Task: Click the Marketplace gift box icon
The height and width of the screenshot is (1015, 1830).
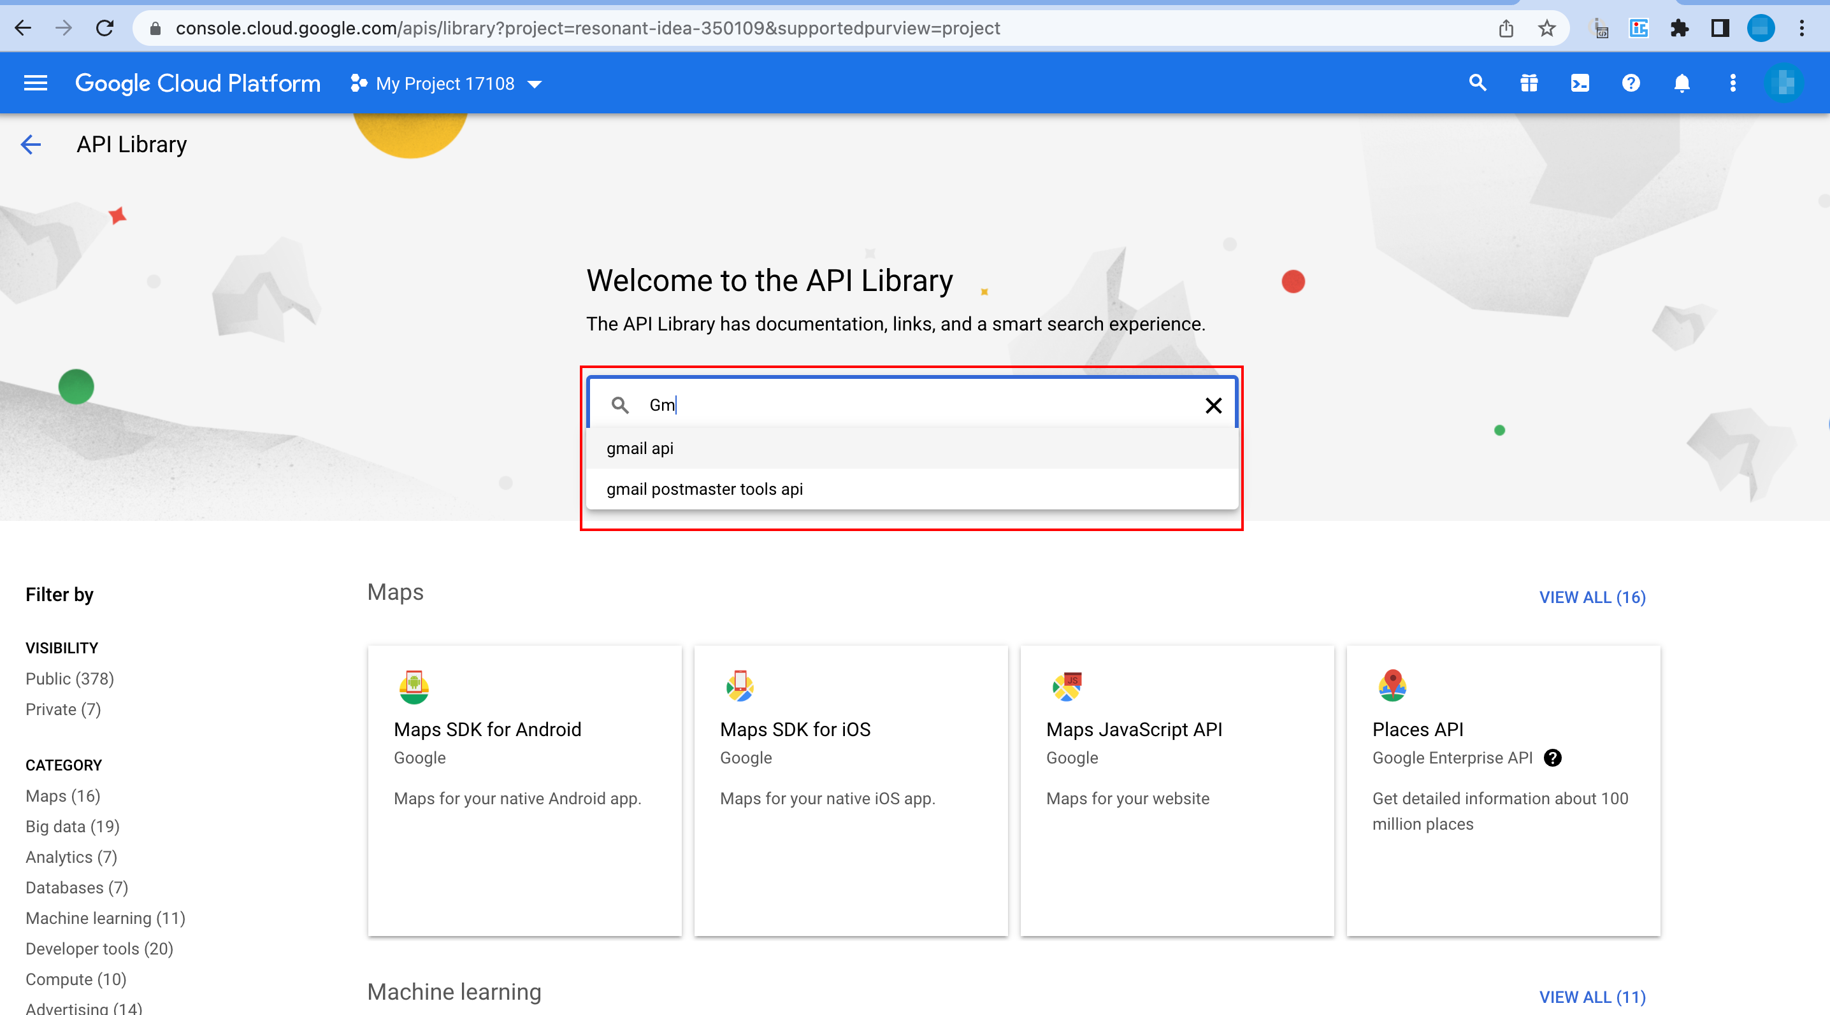Action: click(x=1529, y=84)
